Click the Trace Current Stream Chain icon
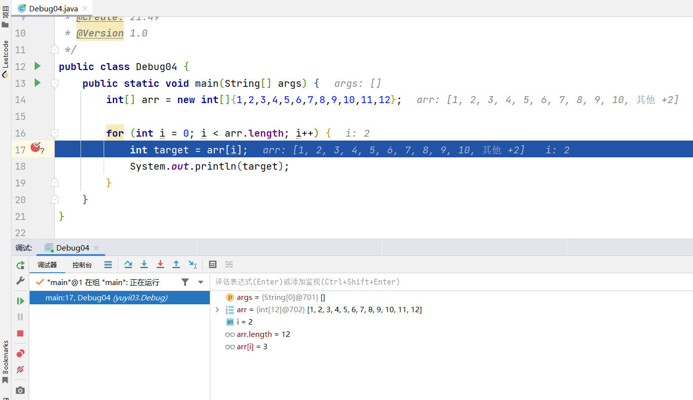 click(229, 264)
